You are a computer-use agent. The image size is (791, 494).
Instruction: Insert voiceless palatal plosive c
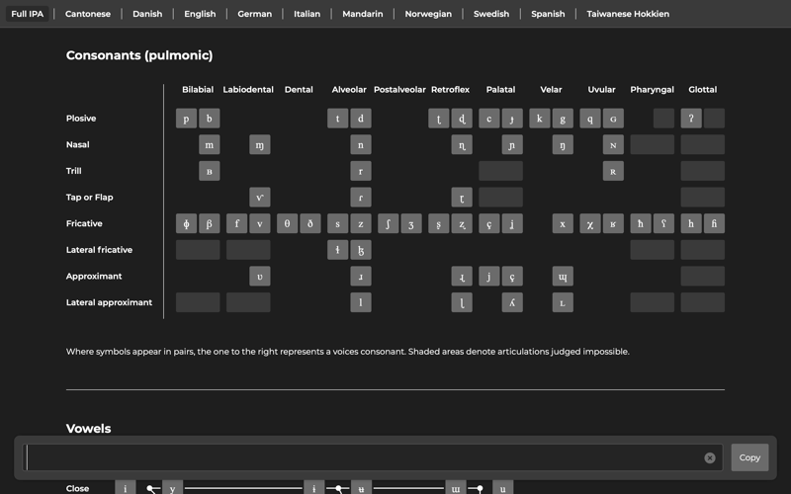point(488,119)
